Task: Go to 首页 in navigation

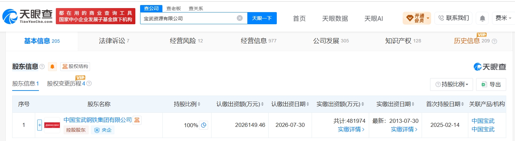Action: 299,19
